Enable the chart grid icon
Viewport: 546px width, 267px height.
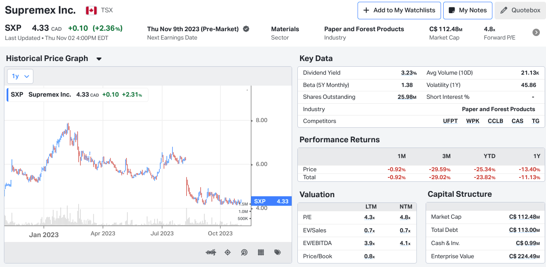click(260, 252)
